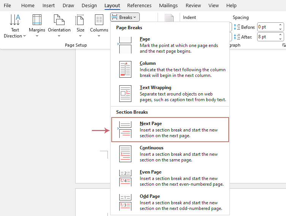The height and width of the screenshot is (216, 286).
Task: Increase the Spacing After value
Action: pyautogui.click(x=281, y=35)
